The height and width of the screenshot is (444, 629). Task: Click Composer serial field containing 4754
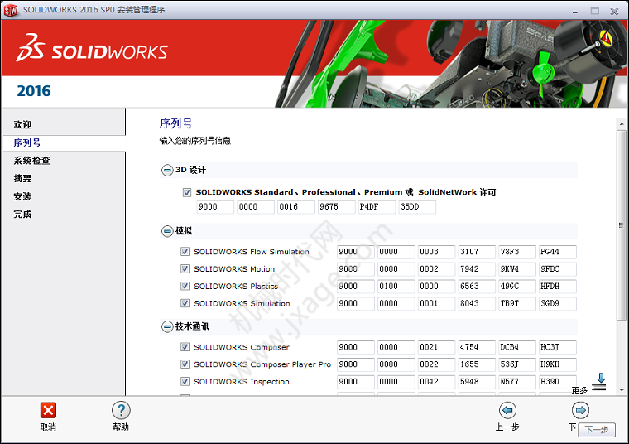click(x=477, y=347)
